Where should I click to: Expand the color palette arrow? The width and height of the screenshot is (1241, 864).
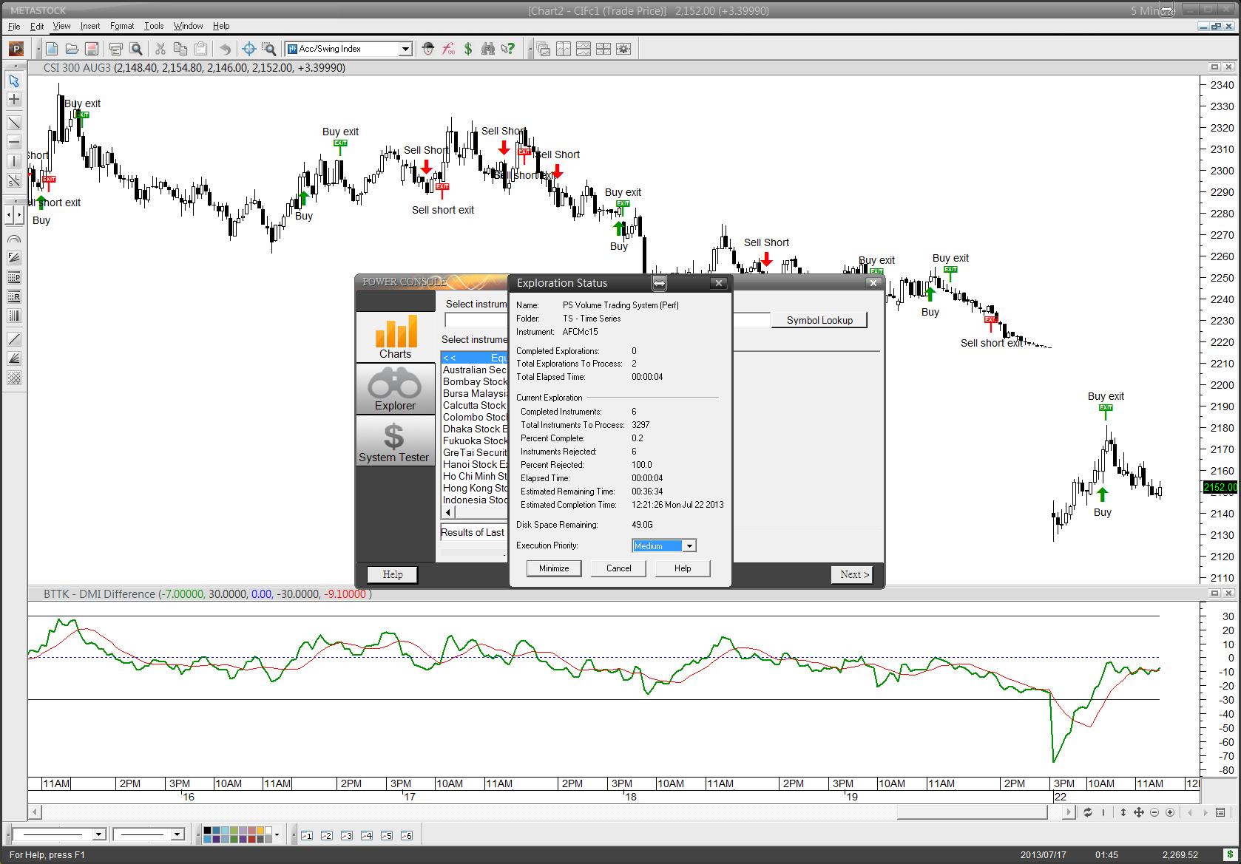277,835
